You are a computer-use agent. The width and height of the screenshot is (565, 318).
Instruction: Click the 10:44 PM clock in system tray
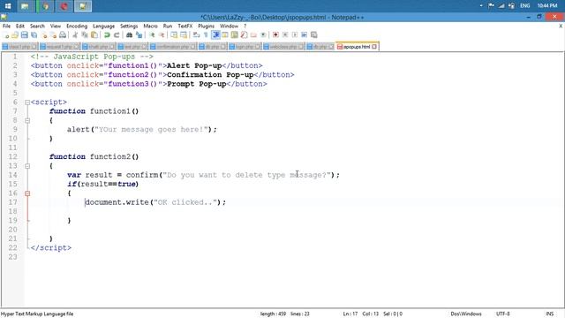tap(547, 6)
